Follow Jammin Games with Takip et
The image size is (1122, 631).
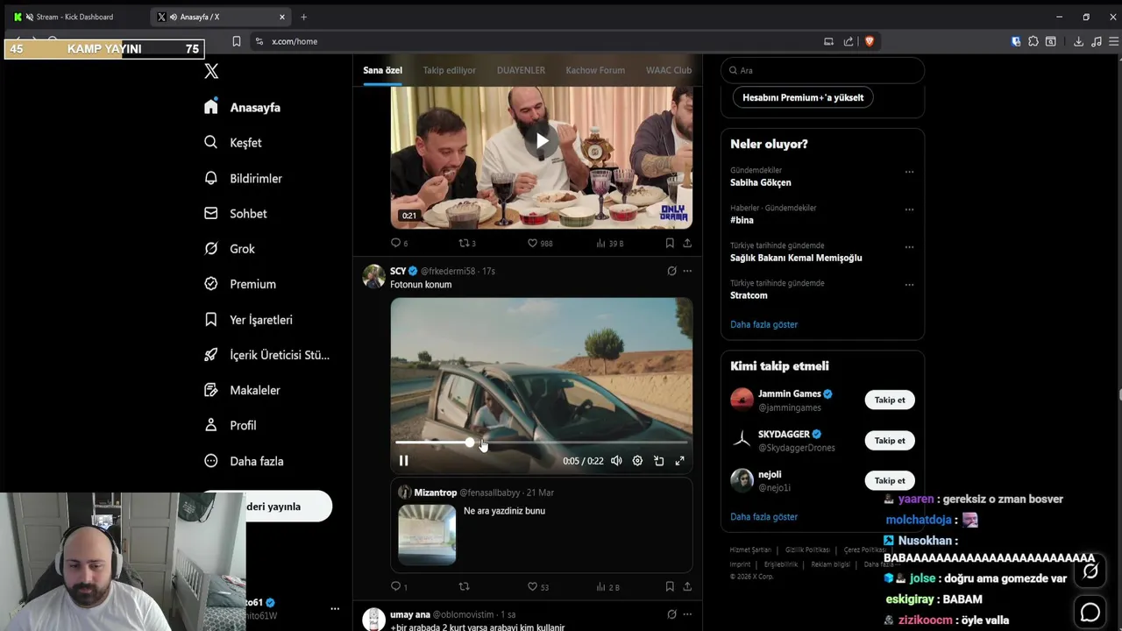[x=890, y=400]
